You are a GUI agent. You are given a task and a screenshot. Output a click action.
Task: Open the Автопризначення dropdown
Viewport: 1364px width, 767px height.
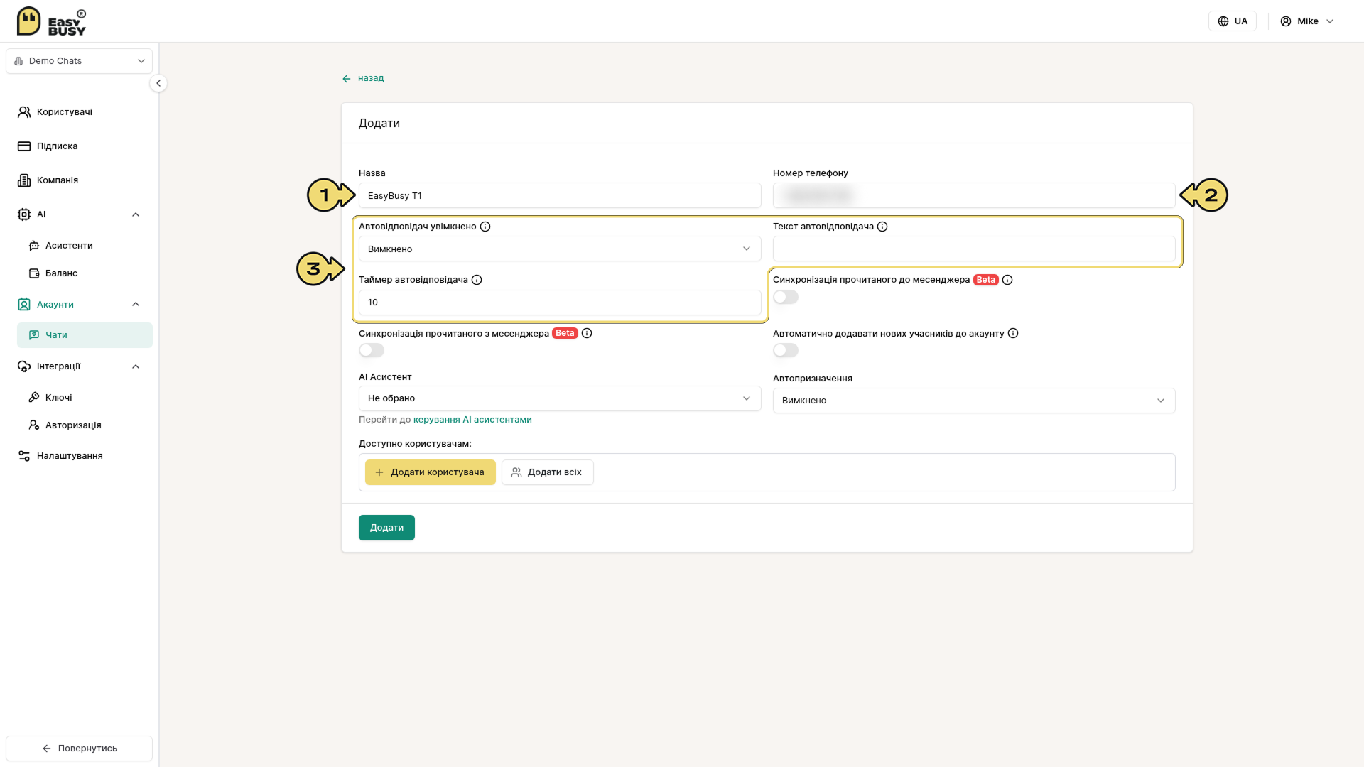tap(974, 401)
